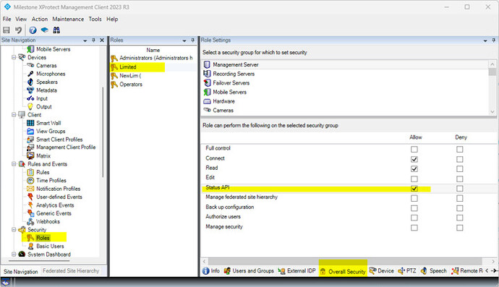Select the Hardware security group icon
The image size is (499, 287).
click(207, 101)
